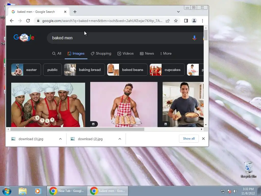Click the volume speaker tray icon

[235, 191]
